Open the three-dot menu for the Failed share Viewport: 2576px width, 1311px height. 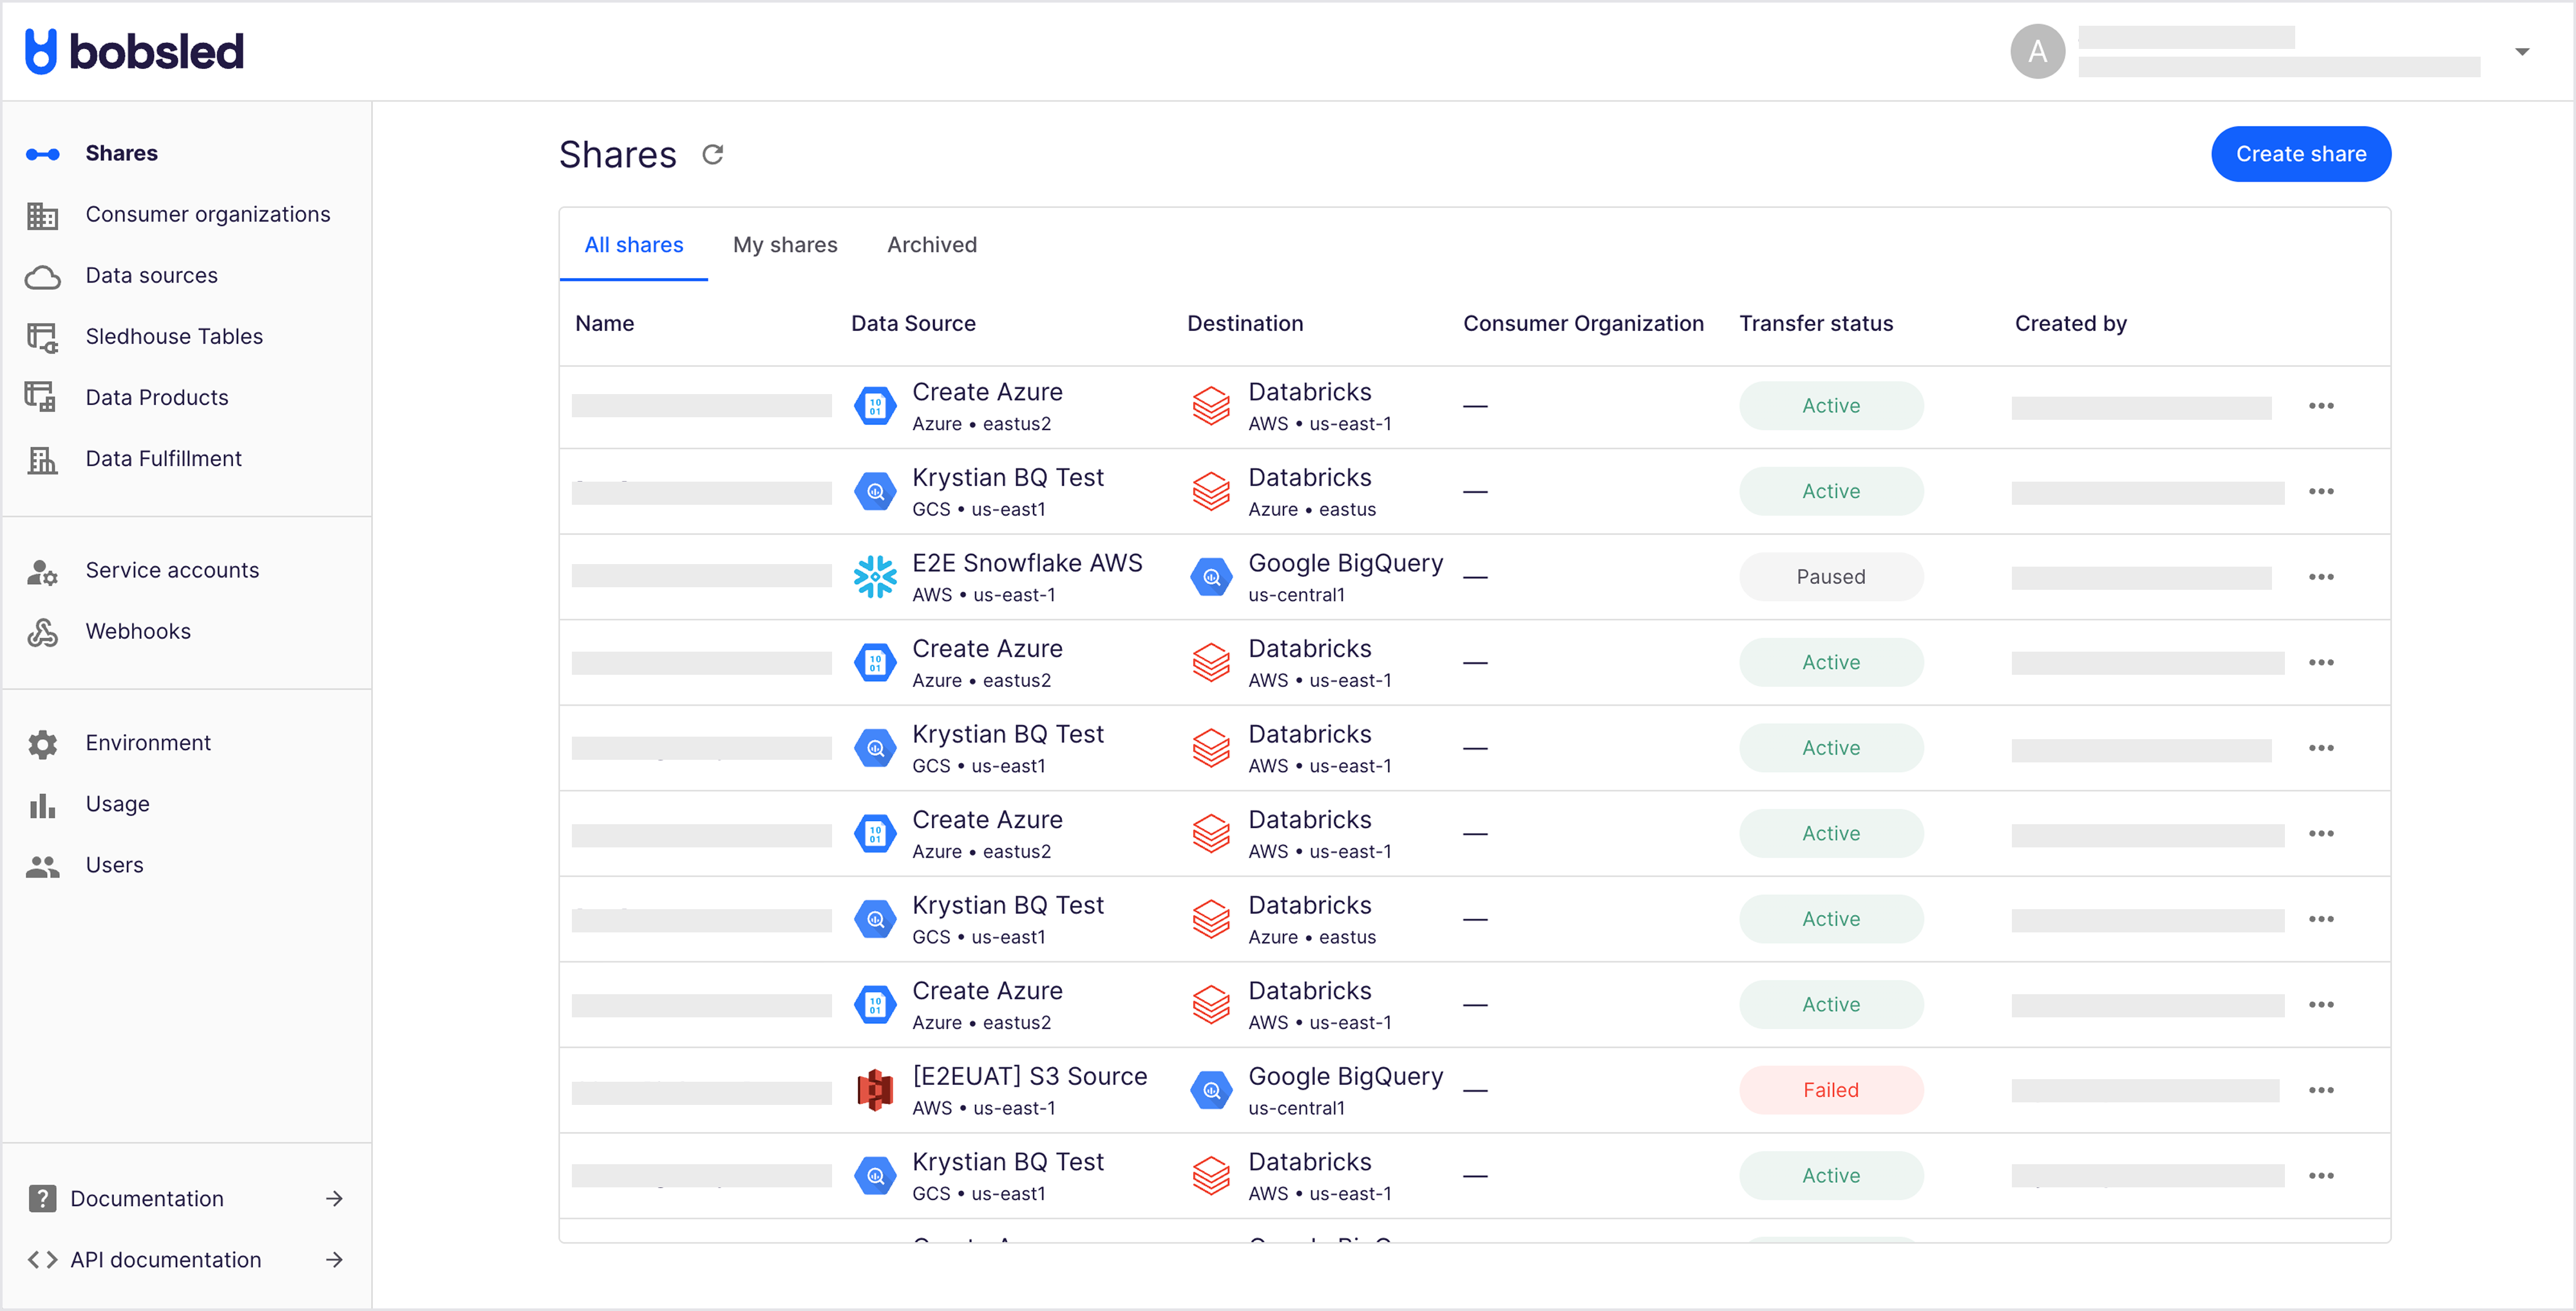[x=2321, y=1090]
